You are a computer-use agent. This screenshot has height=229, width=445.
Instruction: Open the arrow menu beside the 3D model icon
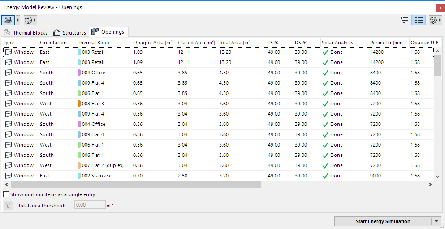click(x=18, y=20)
